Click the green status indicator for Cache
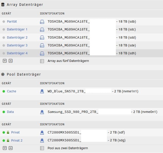The image size is (163, 153). click(x=4, y=91)
